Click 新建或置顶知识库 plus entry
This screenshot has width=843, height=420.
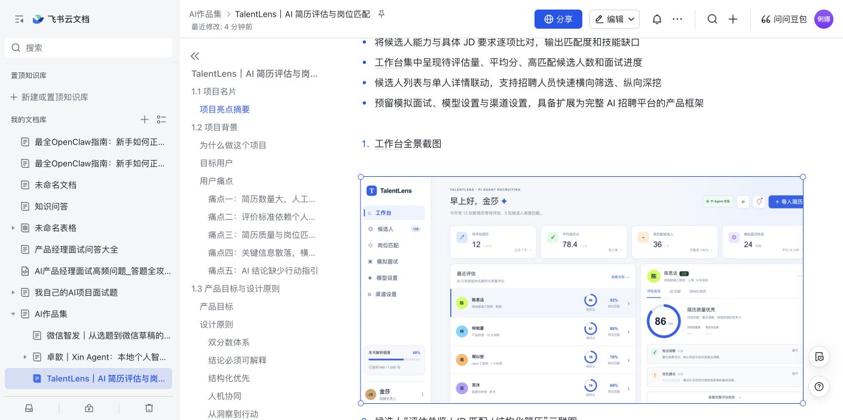[50, 97]
